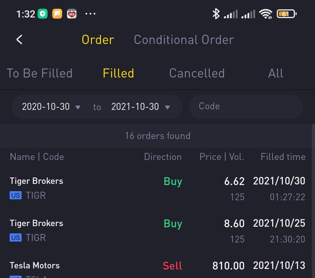The image size is (315, 278).
Task: Tap the three dots notification overflow
Action: (x=90, y=14)
